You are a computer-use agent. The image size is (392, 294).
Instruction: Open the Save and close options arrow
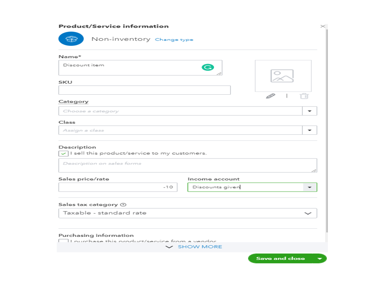coord(320,258)
